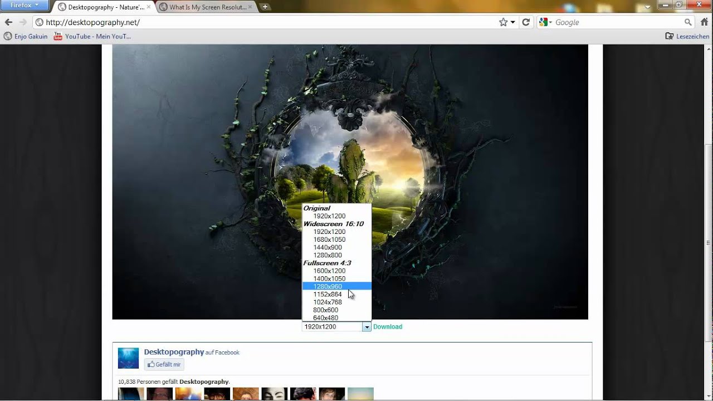Click the search magnifier icon
This screenshot has width=713, height=401.
(x=688, y=22)
